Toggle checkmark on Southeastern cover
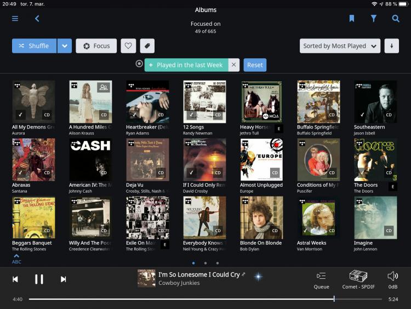The width and height of the screenshot is (411, 309). (362, 115)
